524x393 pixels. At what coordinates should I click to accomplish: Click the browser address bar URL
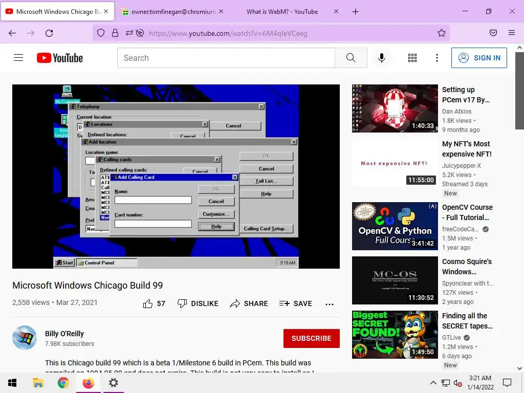point(228,33)
